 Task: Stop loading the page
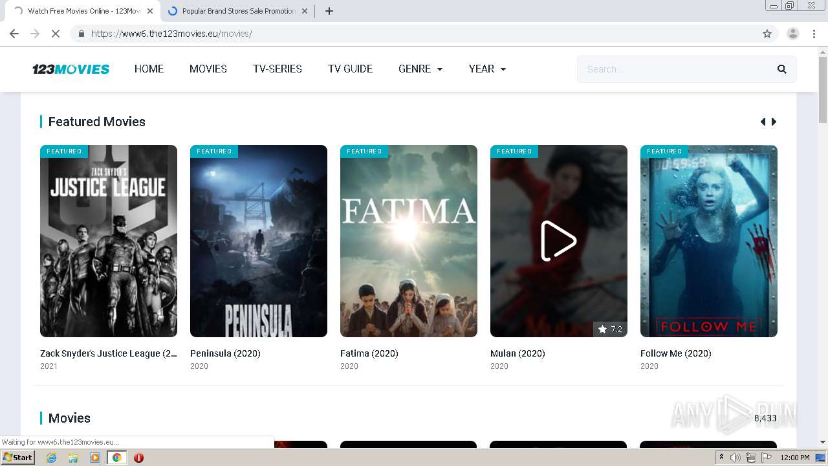coord(56,34)
